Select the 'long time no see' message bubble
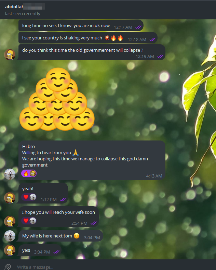The width and height of the screenshot is (216, 270). click(81, 25)
